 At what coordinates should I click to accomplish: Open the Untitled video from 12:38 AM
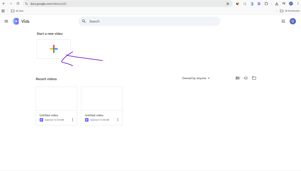point(101,106)
